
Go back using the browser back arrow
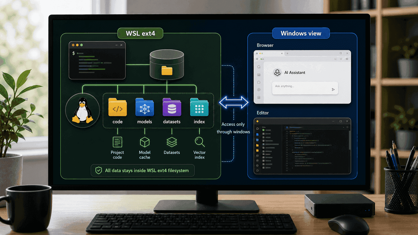(x=257, y=59)
